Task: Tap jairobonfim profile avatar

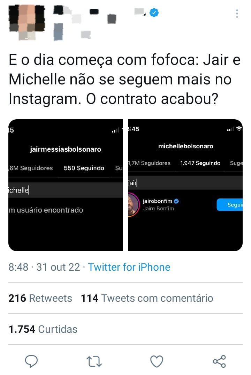Action: tap(134, 205)
